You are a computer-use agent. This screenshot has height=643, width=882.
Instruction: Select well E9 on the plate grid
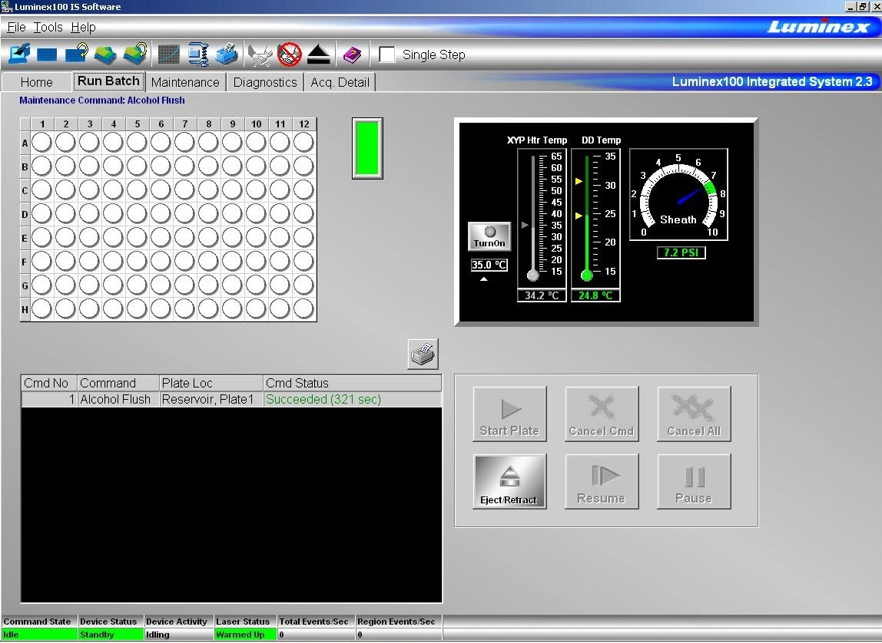(x=232, y=237)
